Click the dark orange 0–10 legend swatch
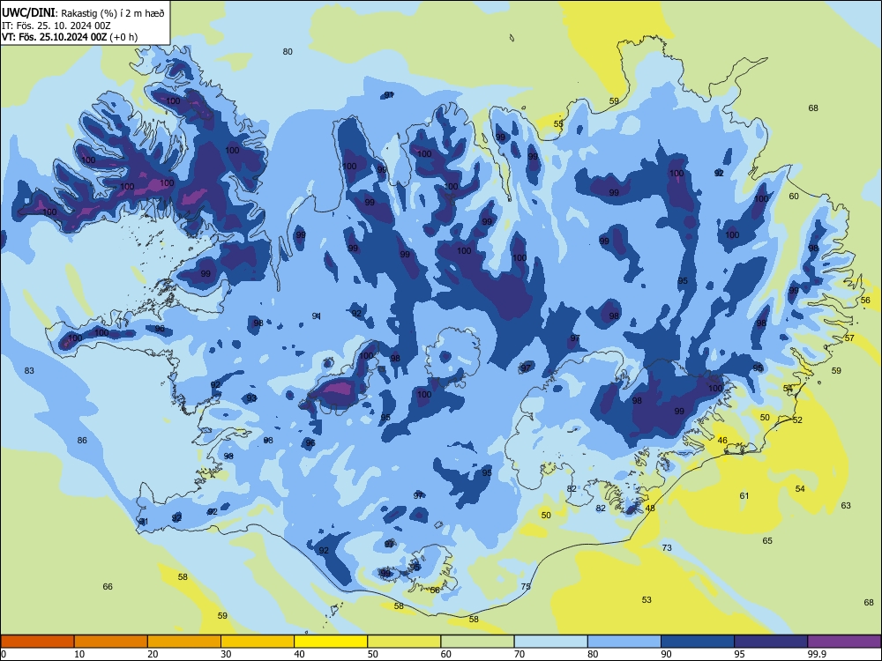Screen dimensions: 882x661 tap(37, 642)
